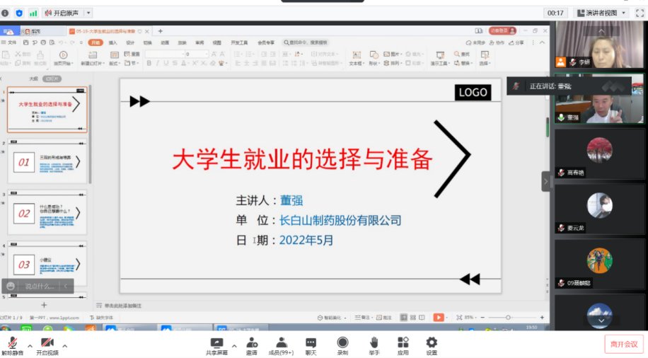The width and height of the screenshot is (648, 358).
Task: Open the Invite (邀请) panel
Action: pos(252,345)
